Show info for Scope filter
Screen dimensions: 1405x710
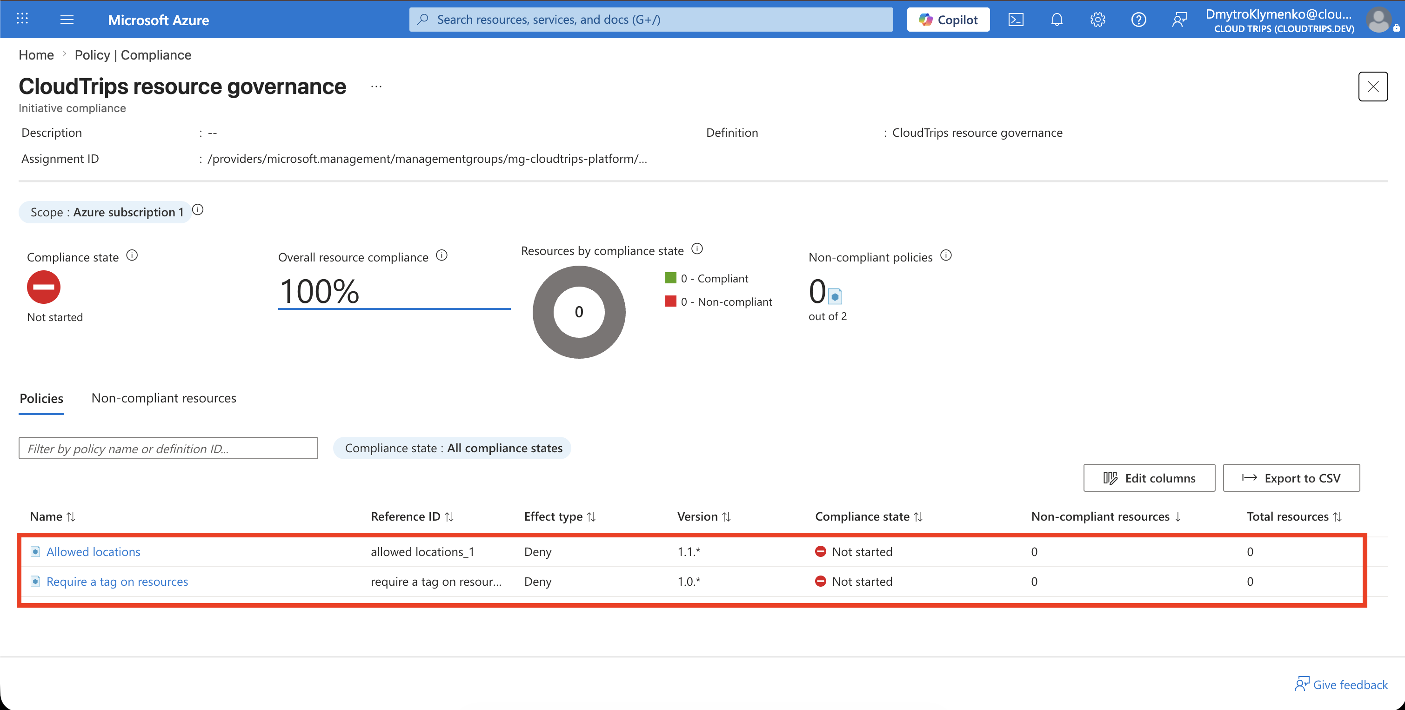point(198,209)
